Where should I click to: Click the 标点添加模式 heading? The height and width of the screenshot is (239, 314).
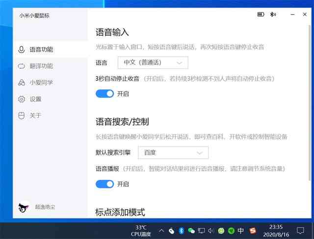tap(120, 212)
